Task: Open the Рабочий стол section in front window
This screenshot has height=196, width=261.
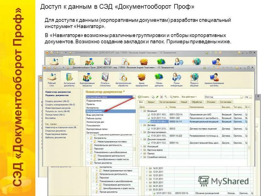Action: pyautogui.click(x=52, y=79)
